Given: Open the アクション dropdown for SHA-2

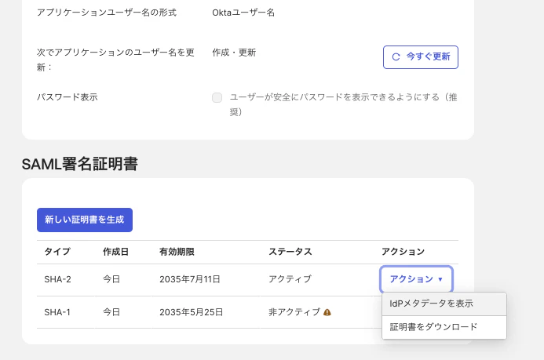Looking at the screenshot, I should [x=416, y=279].
